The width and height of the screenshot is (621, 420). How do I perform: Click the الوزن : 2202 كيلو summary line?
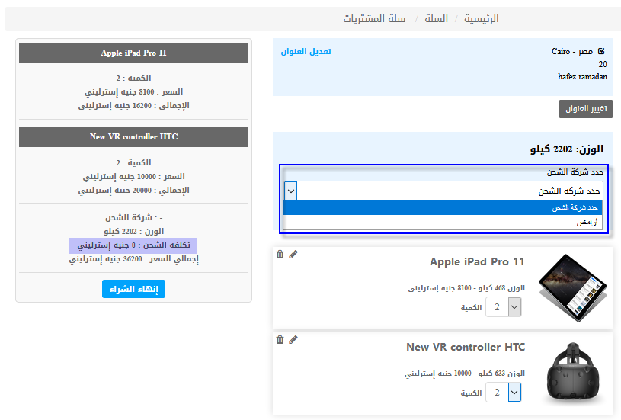coord(133,232)
